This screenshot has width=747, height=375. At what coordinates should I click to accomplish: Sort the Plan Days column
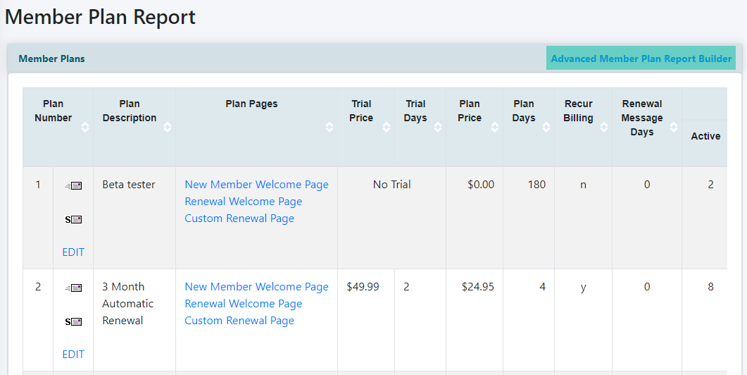tap(546, 127)
